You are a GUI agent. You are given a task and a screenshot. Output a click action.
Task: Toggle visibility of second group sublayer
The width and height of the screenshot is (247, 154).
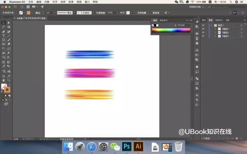[x=203, y=32]
